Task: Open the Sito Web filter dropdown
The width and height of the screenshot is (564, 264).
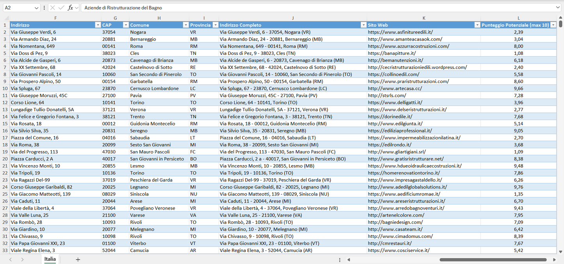Action: pos(477,25)
